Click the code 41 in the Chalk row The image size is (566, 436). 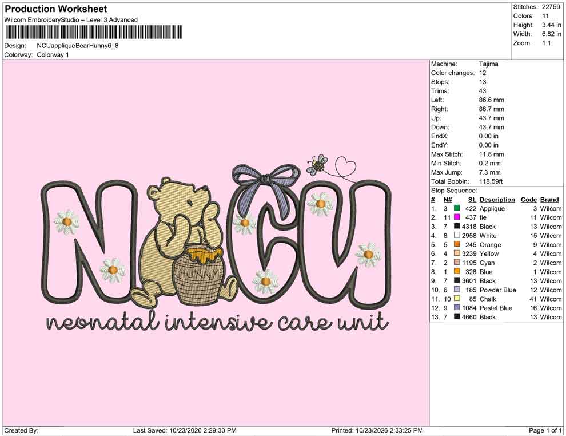pos(533,299)
